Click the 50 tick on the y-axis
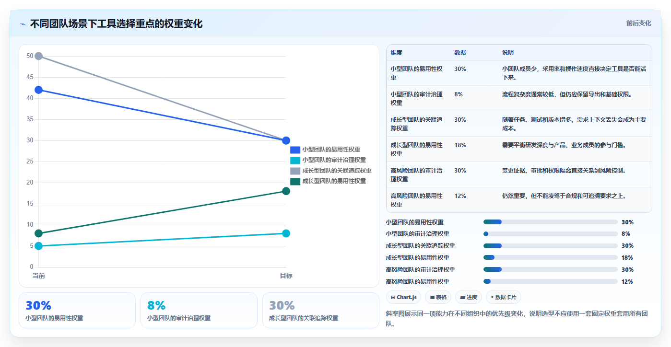Image resolution: width=671 pixels, height=347 pixels. [x=30, y=56]
